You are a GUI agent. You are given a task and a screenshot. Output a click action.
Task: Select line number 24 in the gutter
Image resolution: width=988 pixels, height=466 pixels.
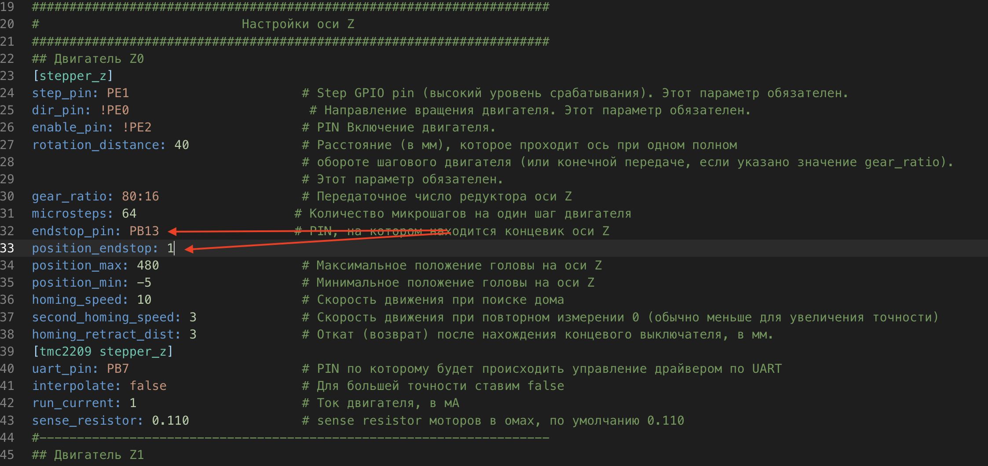[7, 93]
